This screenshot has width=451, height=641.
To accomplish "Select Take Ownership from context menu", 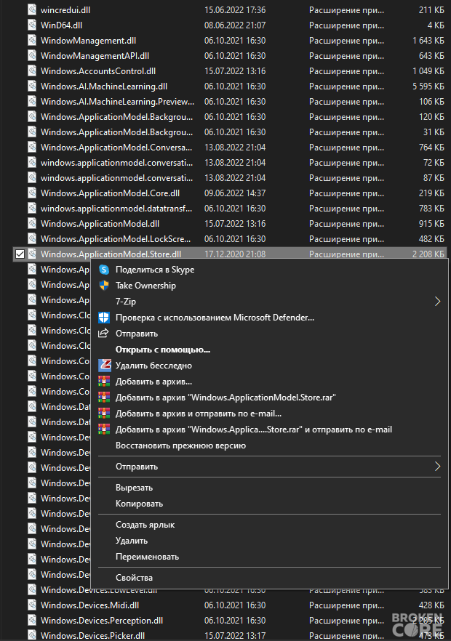I will (145, 286).
